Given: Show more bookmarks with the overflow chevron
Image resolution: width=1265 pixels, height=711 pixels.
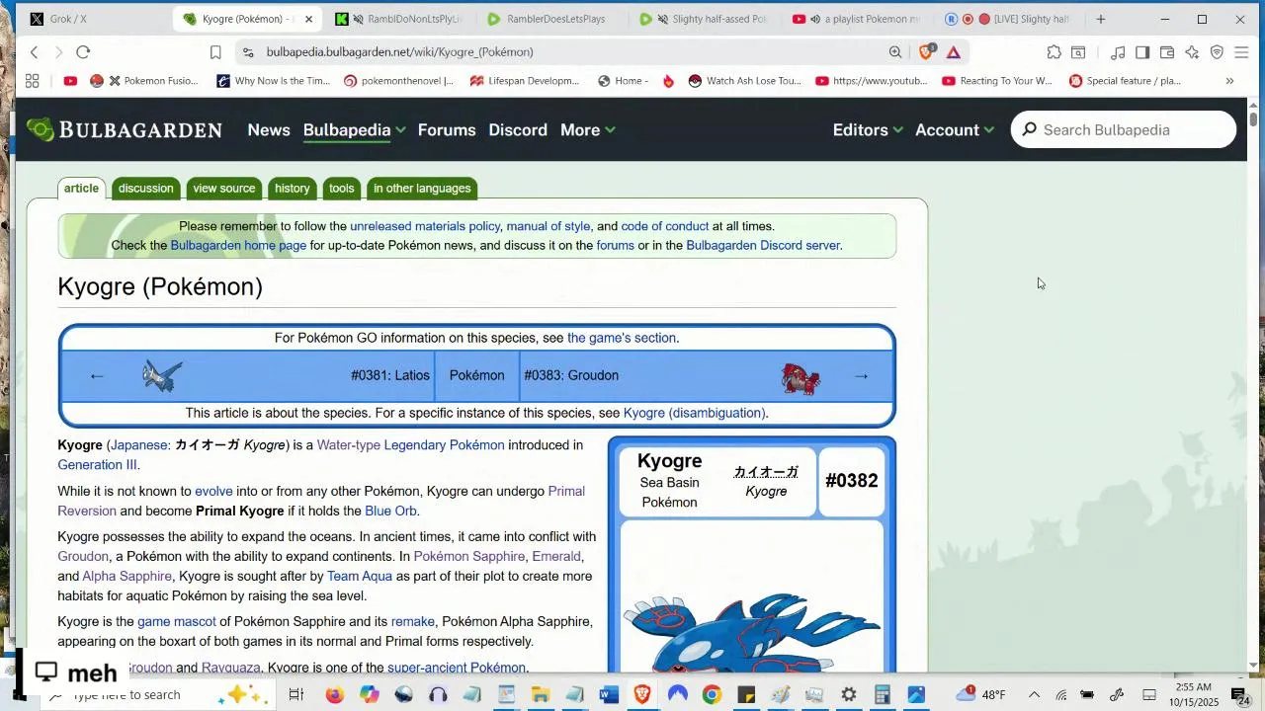Looking at the screenshot, I should click(1229, 81).
